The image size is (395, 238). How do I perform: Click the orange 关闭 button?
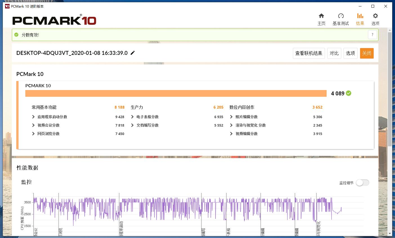pyautogui.click(x=367, y=53)
